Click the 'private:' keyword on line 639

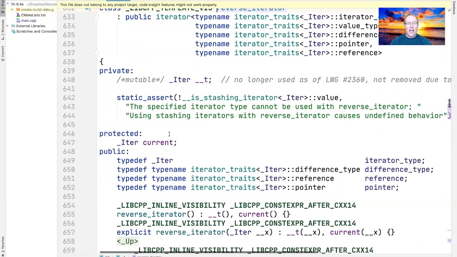pos(116,71)
